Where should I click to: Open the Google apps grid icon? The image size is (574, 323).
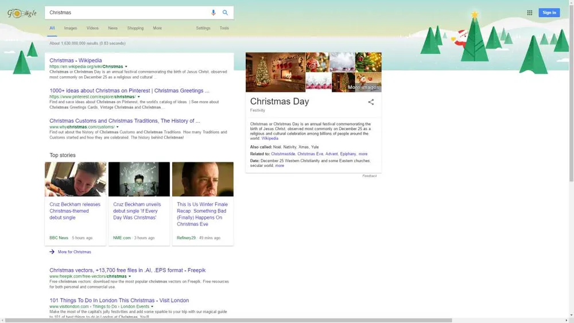pos(529,13)
